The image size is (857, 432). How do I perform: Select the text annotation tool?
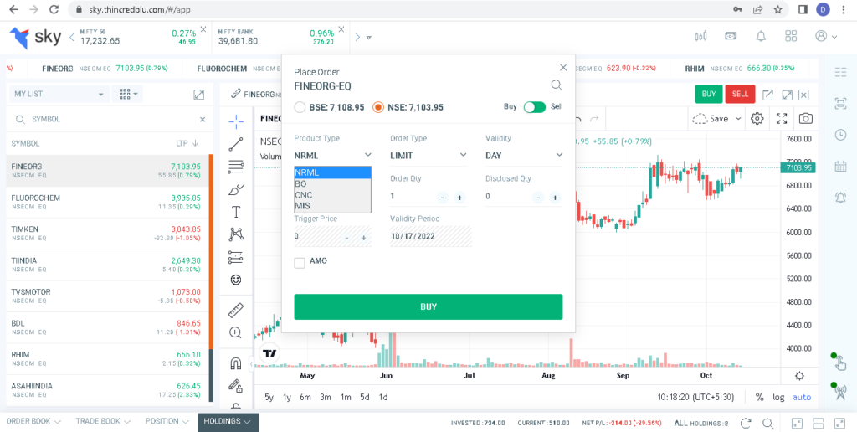pyautogui.click(x=236, y=212)
